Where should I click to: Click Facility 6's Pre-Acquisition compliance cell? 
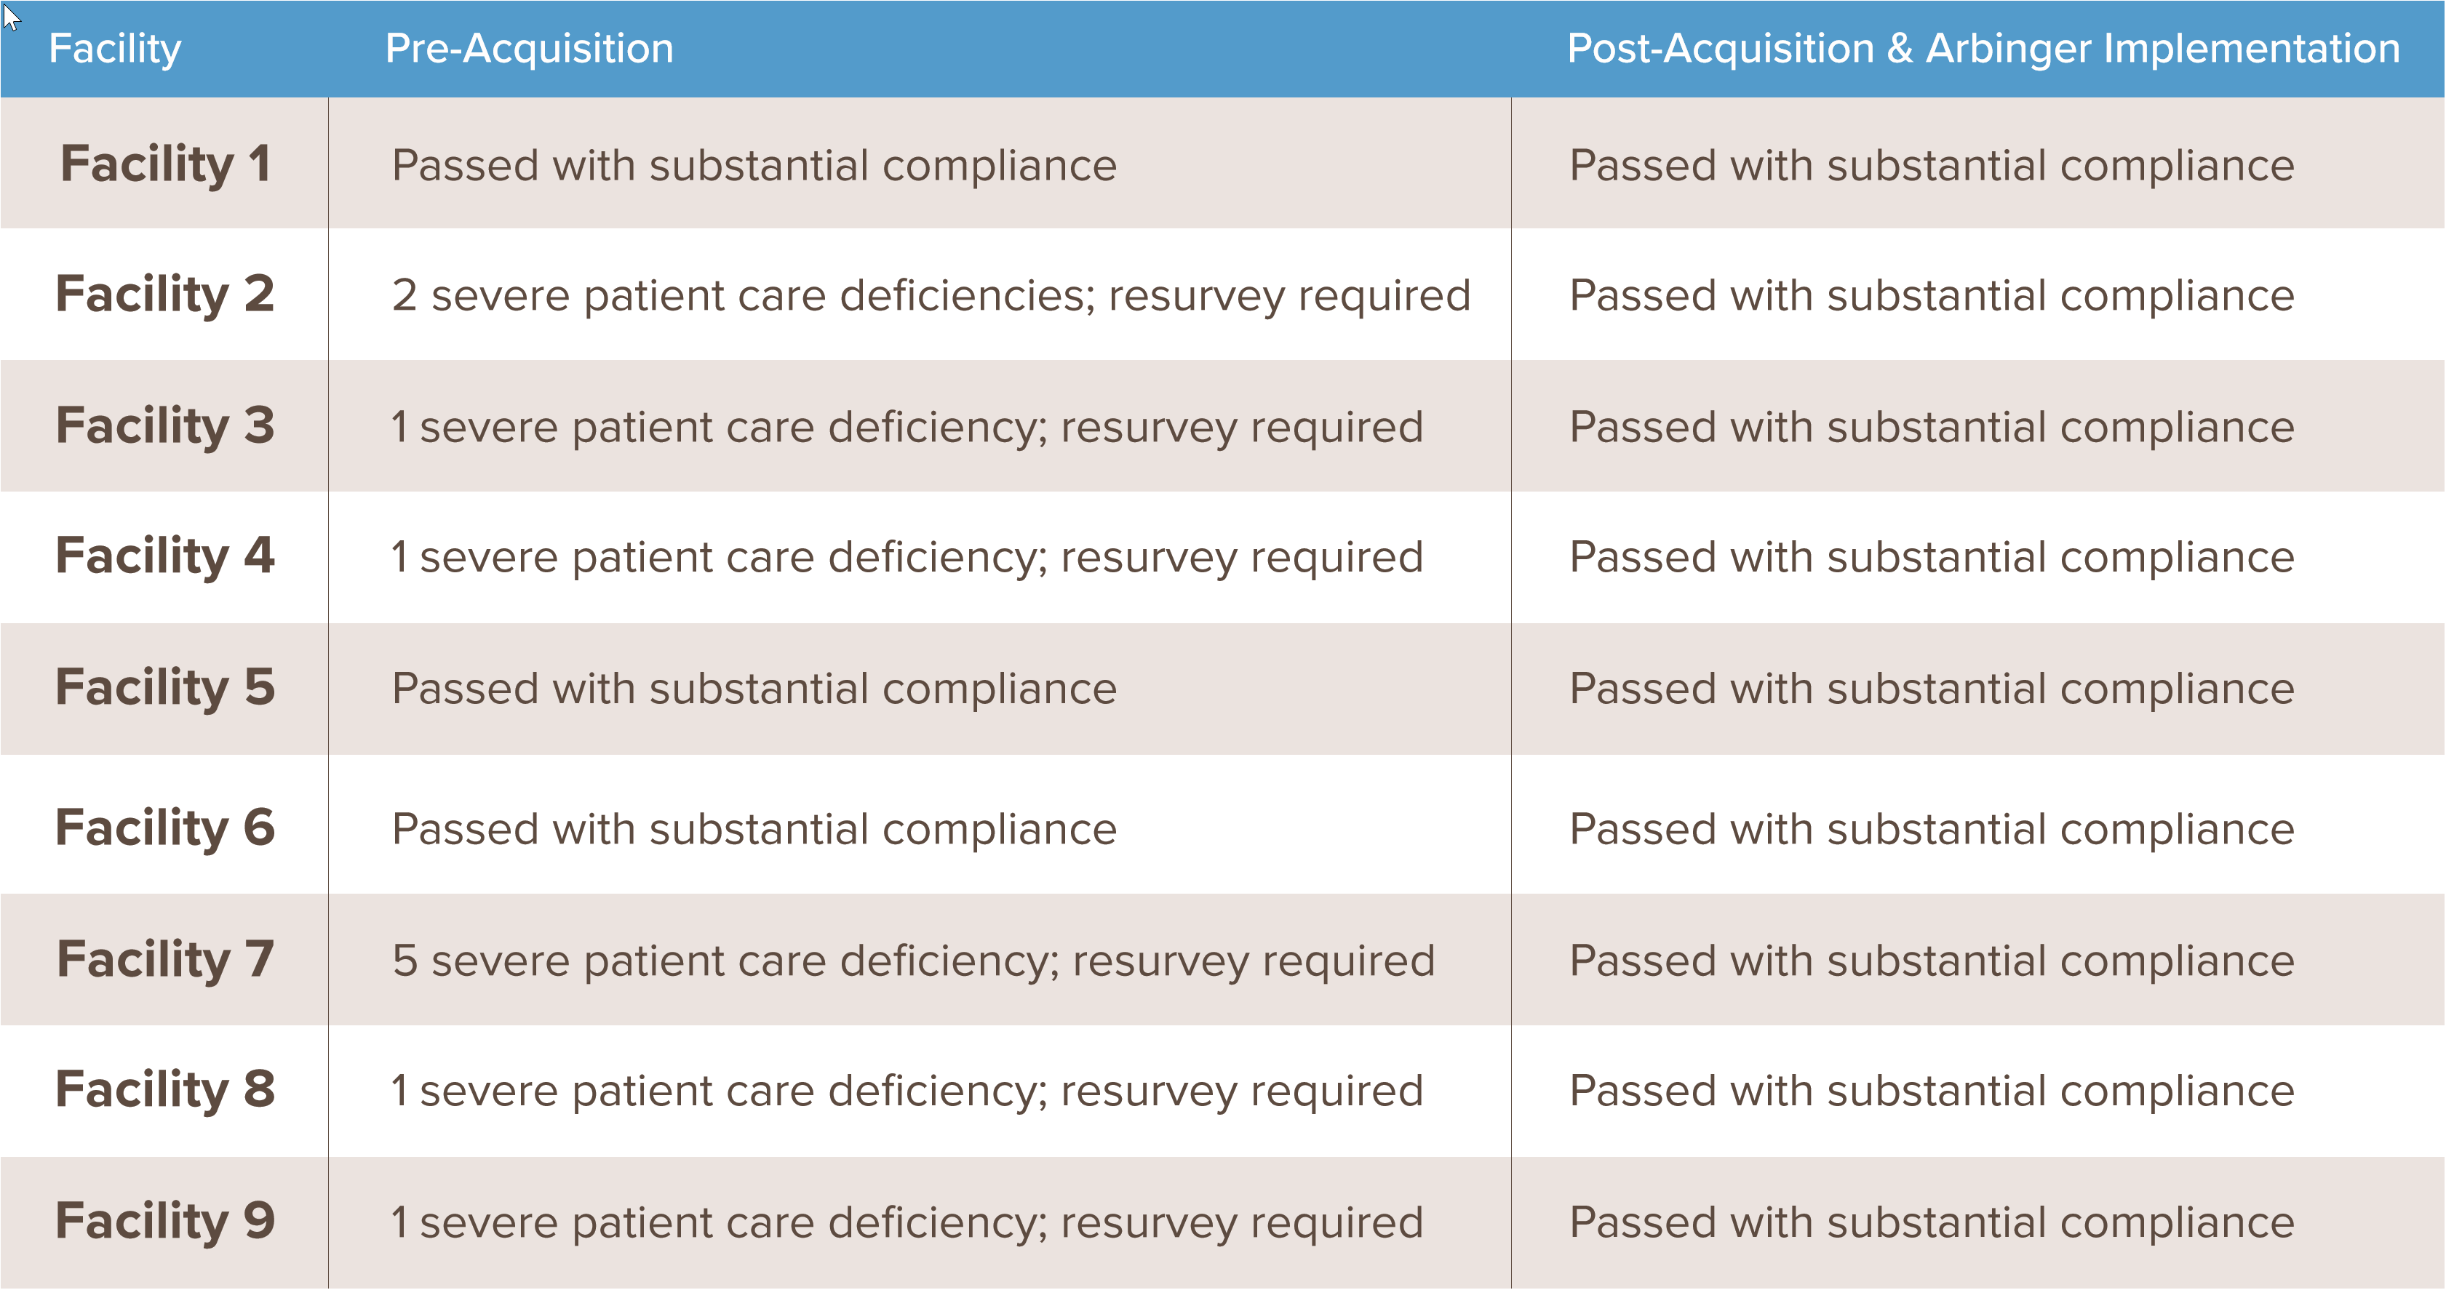[x=754, y=830]
